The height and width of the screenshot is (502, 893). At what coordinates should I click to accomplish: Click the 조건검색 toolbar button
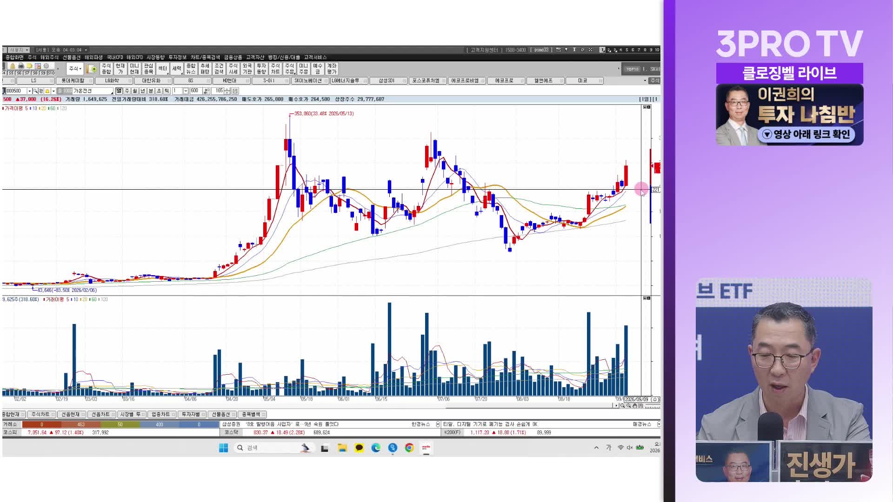[219, 69]
